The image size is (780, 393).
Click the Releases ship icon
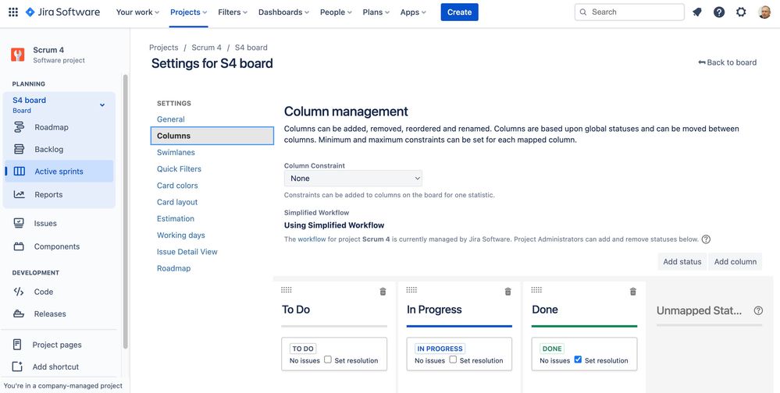19,314
